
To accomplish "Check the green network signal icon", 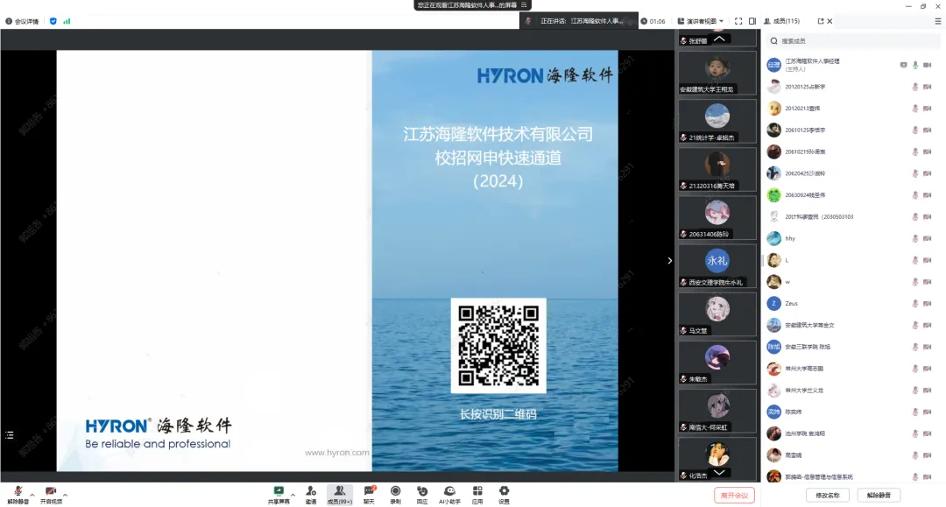I will tap(67, 21).
